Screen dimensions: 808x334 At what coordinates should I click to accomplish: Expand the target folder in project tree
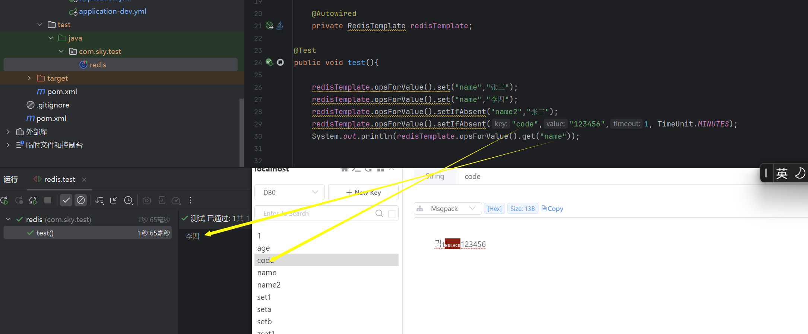(29, 78)
